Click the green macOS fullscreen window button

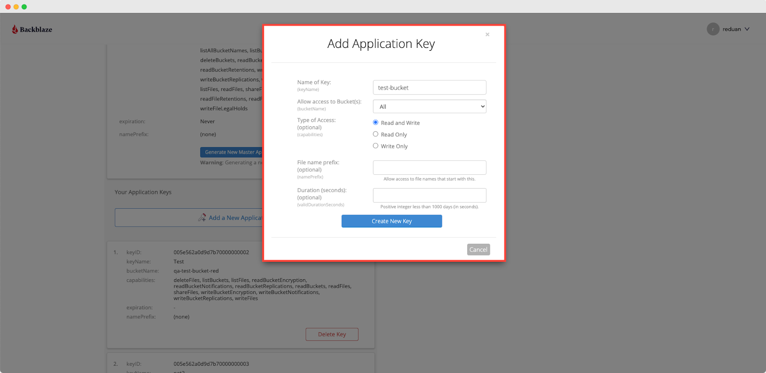(x=24, y=7)
